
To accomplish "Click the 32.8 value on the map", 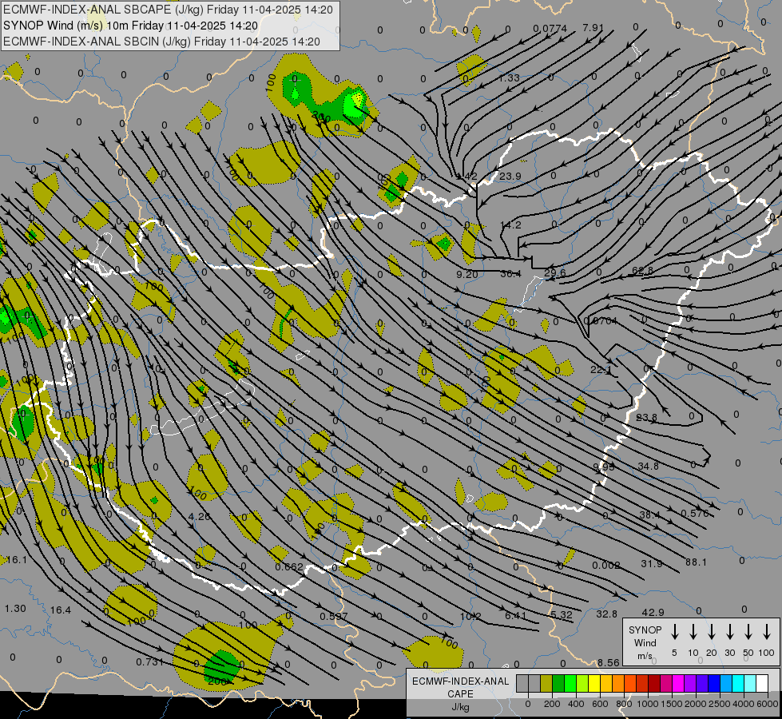I will [x=606, y=614].
